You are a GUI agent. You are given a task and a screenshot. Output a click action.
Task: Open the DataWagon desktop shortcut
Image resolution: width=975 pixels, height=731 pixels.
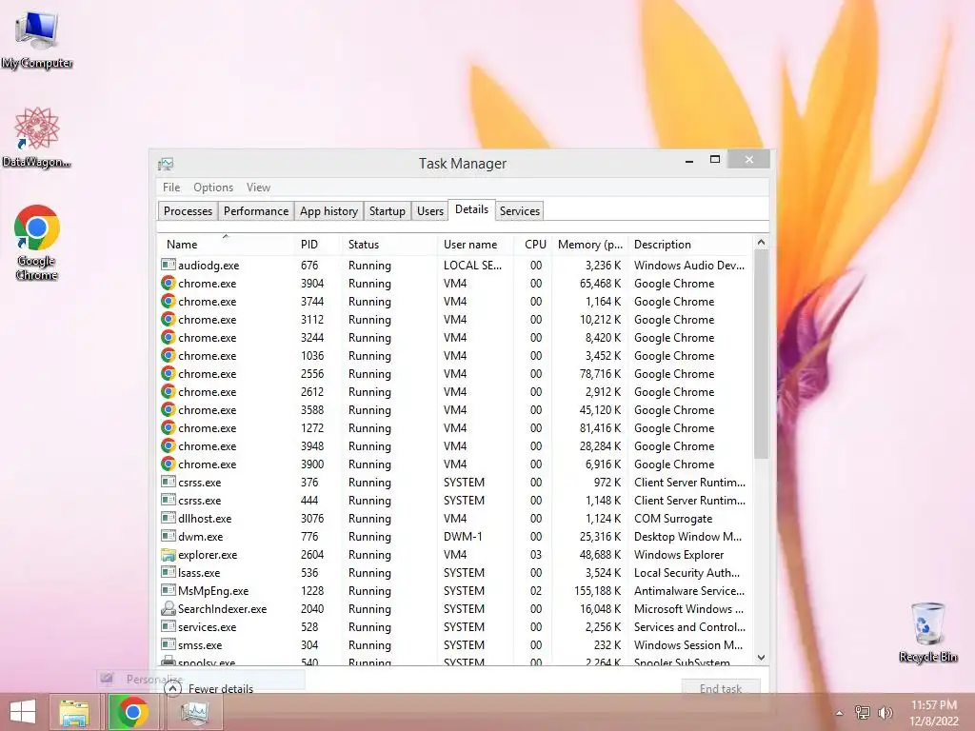tap(37, 137)
